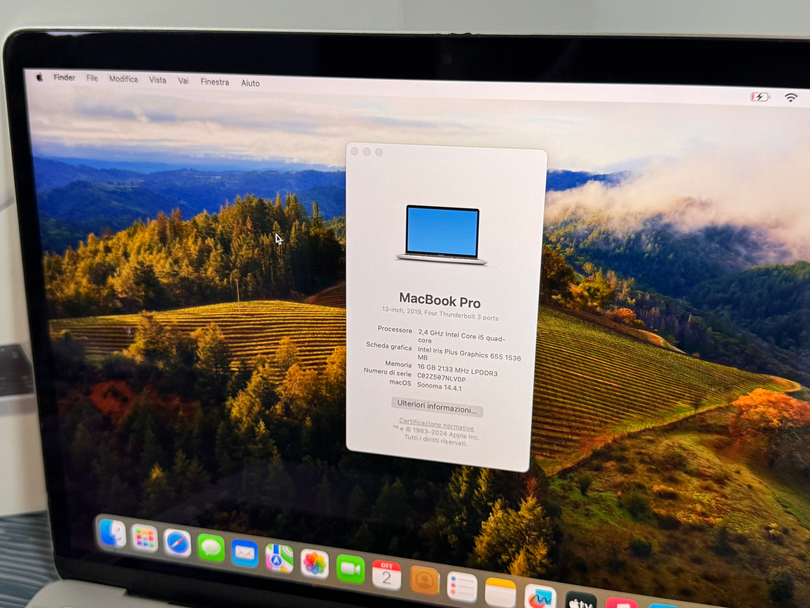Open the File menu
This screenshot has height=608, width=810.
click(x=92, y=79)
